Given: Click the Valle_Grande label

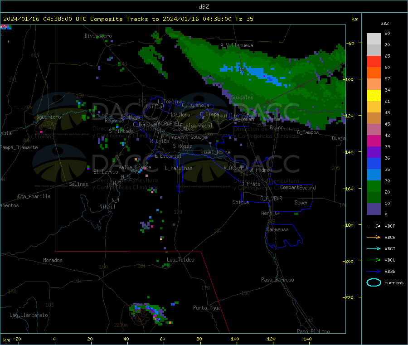Looking at the screenshot, I should (x=135, y=167).
